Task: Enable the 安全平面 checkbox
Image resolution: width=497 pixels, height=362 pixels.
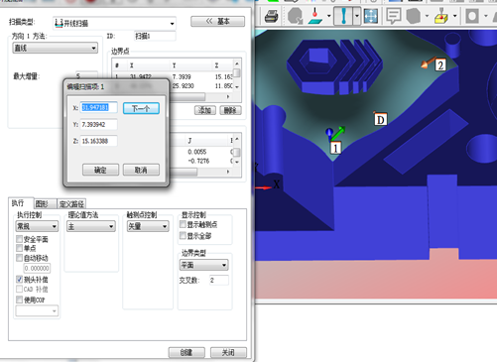Action: [19, 239]
